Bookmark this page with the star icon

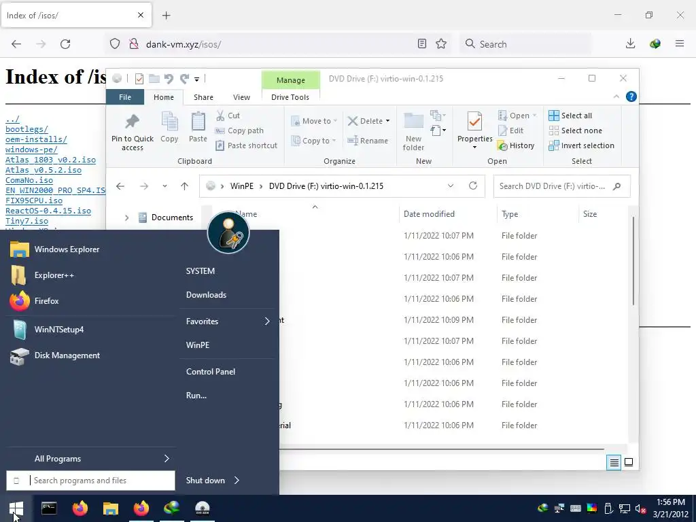click(440, 43)
